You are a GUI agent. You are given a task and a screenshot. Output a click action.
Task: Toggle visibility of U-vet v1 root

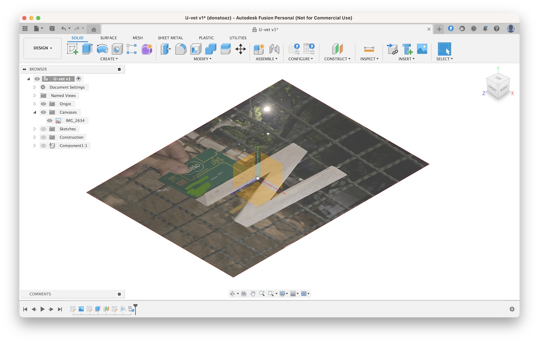37,79
